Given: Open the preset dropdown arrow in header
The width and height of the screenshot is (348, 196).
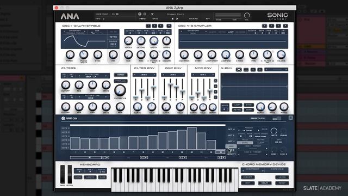Looking at the screenshot, I should pos(152,14).
